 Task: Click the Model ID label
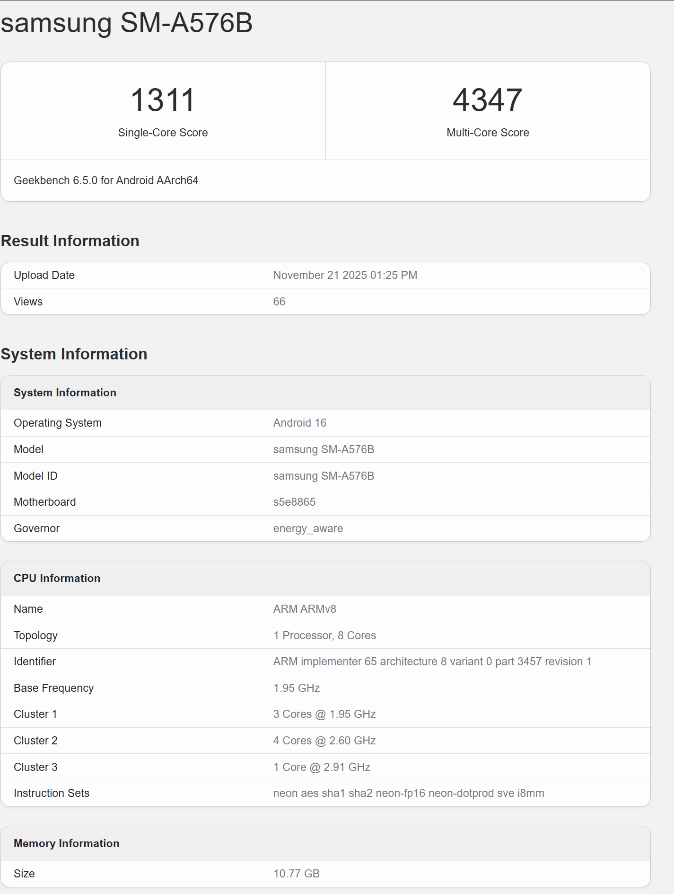pos(35,476)
